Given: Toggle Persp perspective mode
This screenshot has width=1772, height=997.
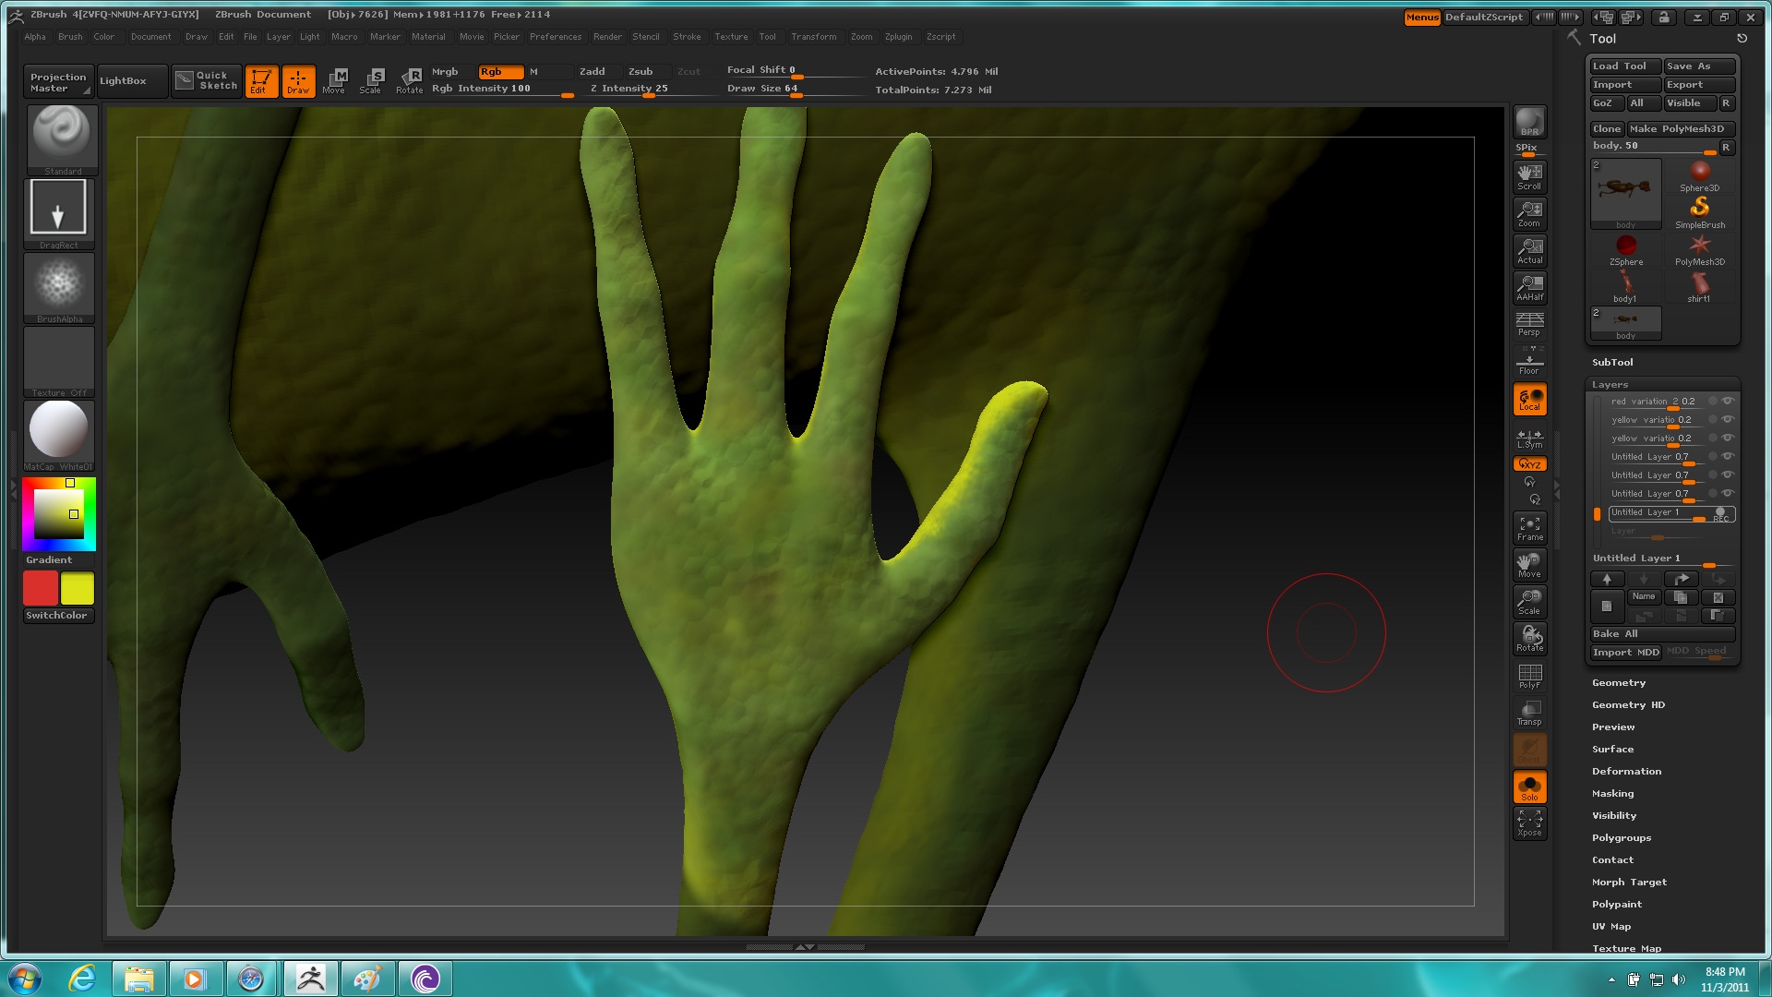Looking at the screenshot, I should (1529, 323).
